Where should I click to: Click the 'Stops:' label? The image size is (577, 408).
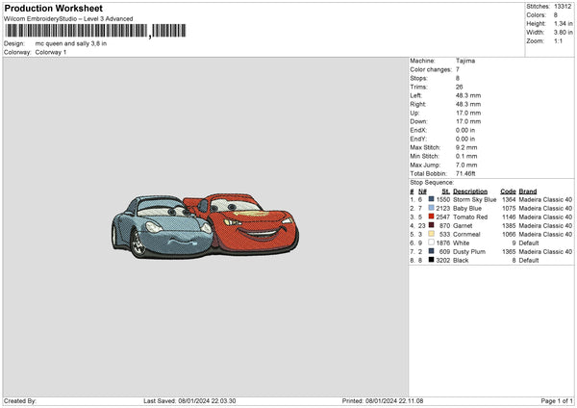click(419, 78)
